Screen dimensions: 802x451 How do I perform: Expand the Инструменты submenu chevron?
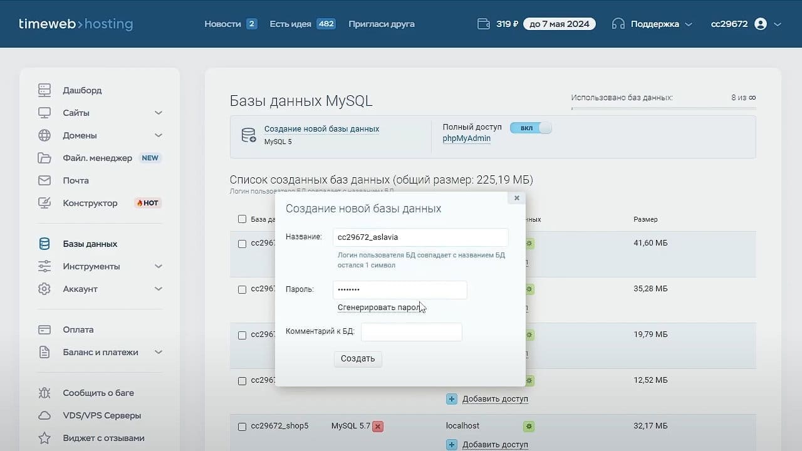tap(159, 266)
